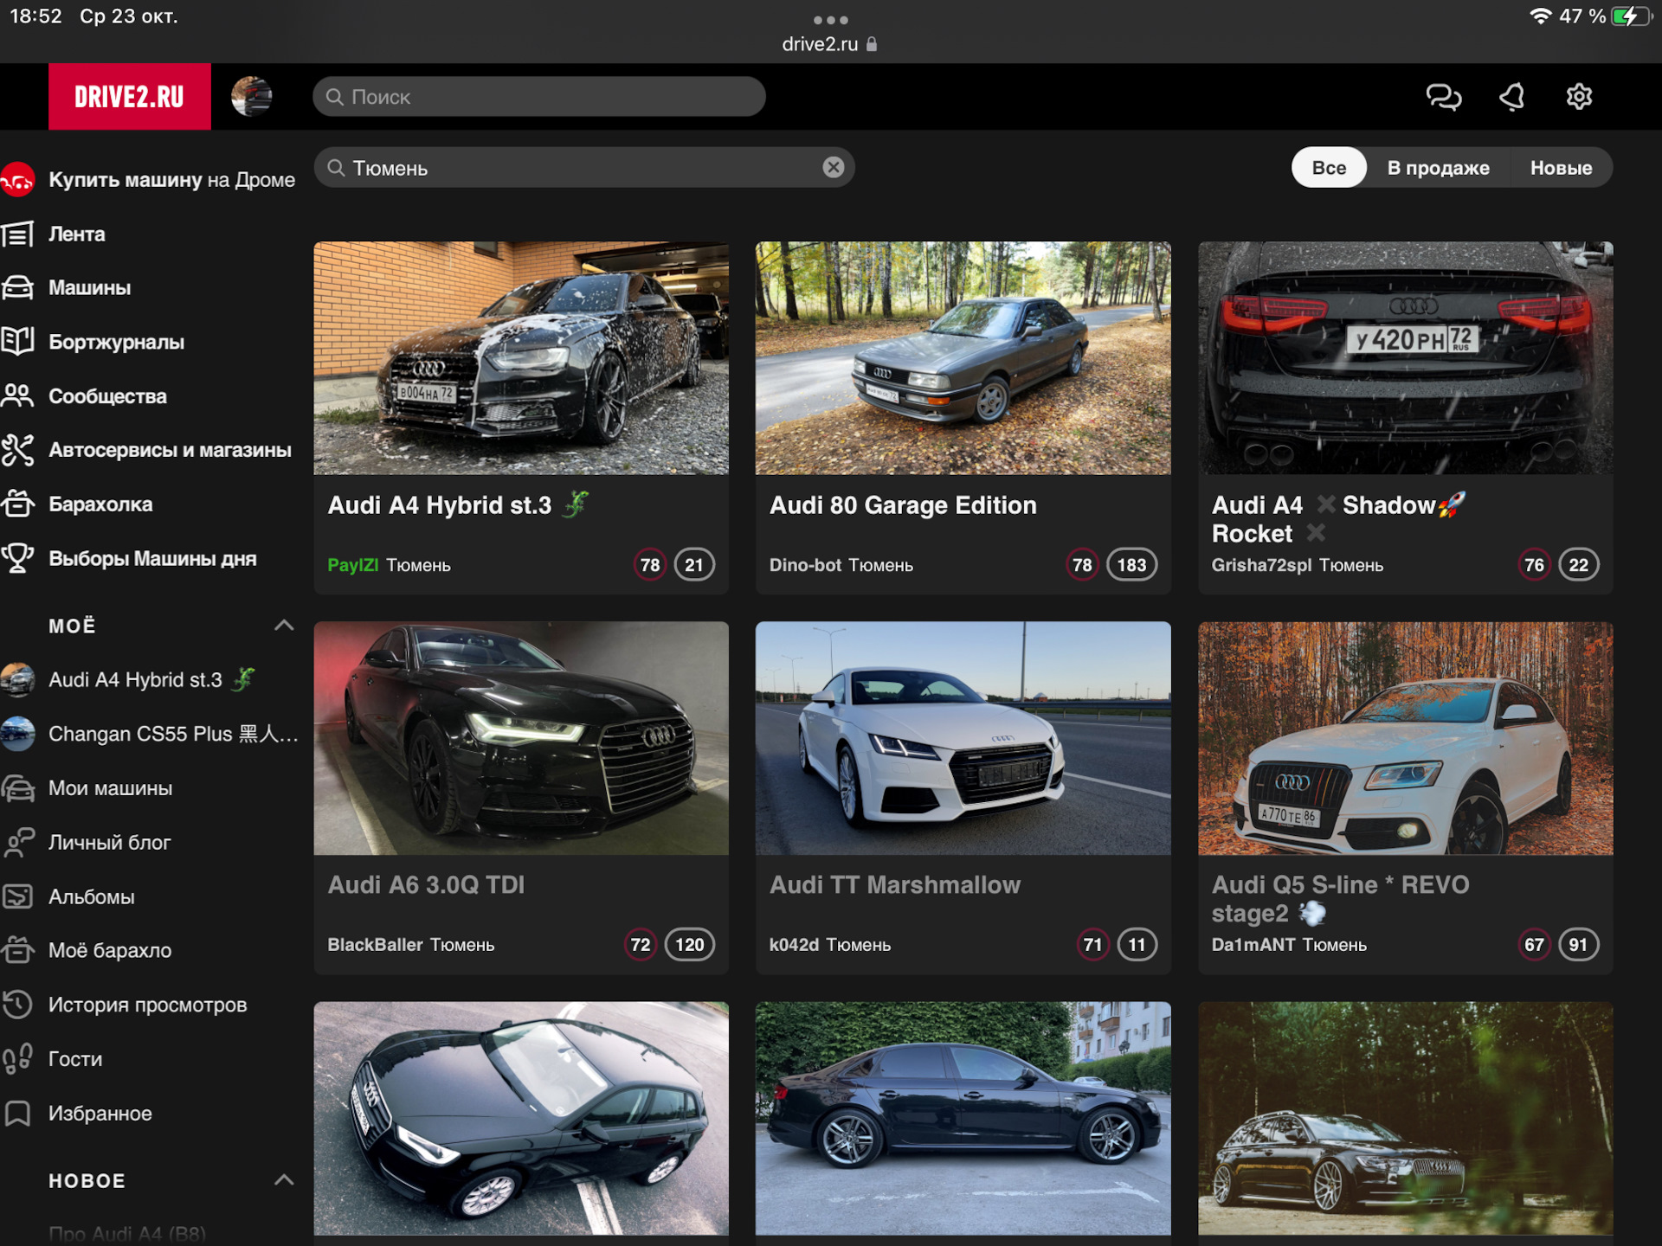This screenshot has width=1662, height=1246.
Task: Open BlackBaller user profile link
Action: coord(375,945)
